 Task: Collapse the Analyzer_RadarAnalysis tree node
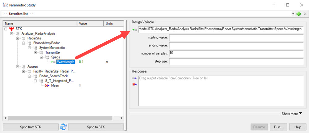(x=12, y=33)
